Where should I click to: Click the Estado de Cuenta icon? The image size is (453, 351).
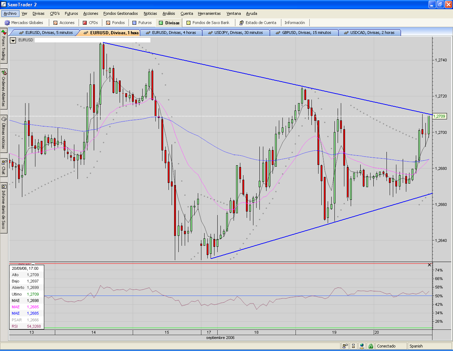pos(241,23)
